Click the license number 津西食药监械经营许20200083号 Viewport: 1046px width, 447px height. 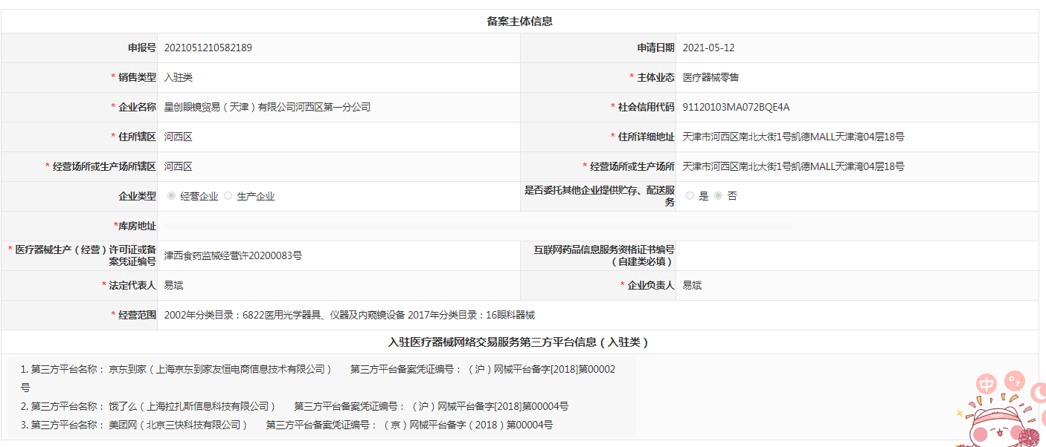click(x=233, y=255)
